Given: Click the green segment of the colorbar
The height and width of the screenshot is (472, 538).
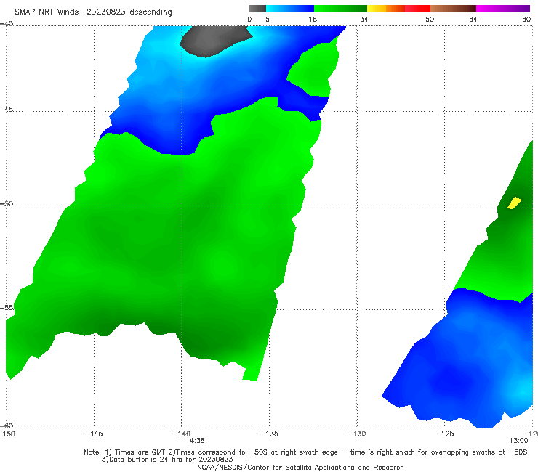Looking at the screenshot, I should [340, 9].
